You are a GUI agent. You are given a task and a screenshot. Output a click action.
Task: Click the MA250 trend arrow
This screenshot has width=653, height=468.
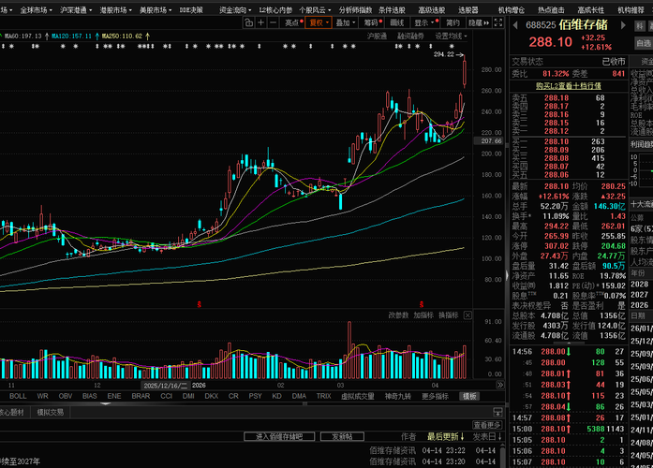(147, 37)
